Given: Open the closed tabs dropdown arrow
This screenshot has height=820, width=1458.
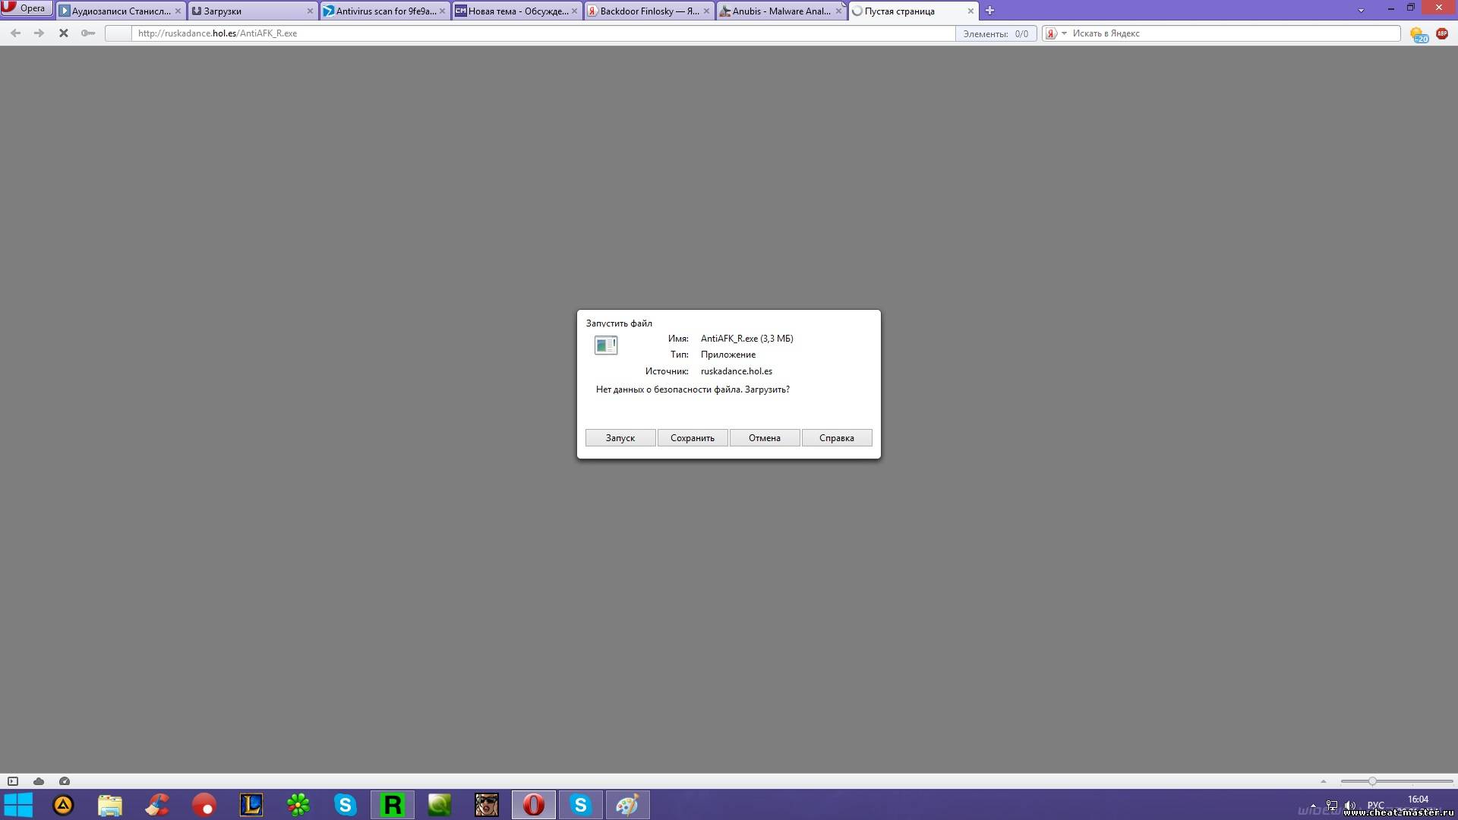Looking at the screenshot, I should (x=1361, y=11).
